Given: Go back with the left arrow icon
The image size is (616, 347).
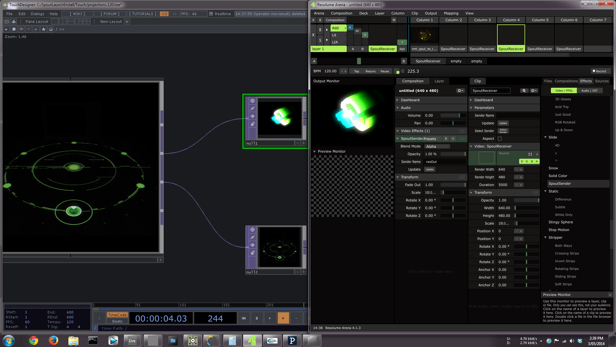Looking at the screenshot, I should (21, 29).
